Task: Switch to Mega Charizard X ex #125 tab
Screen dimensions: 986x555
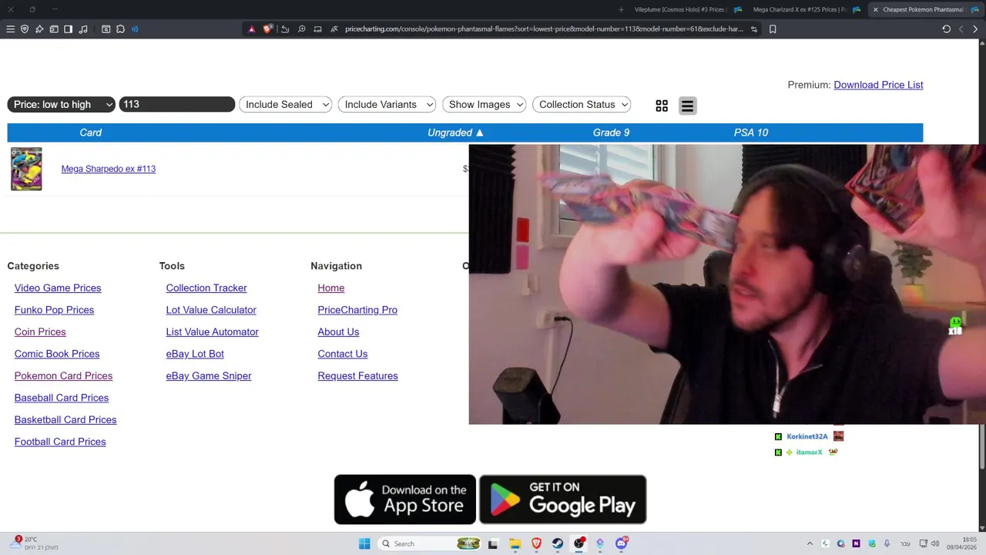Action: point(798,9)
